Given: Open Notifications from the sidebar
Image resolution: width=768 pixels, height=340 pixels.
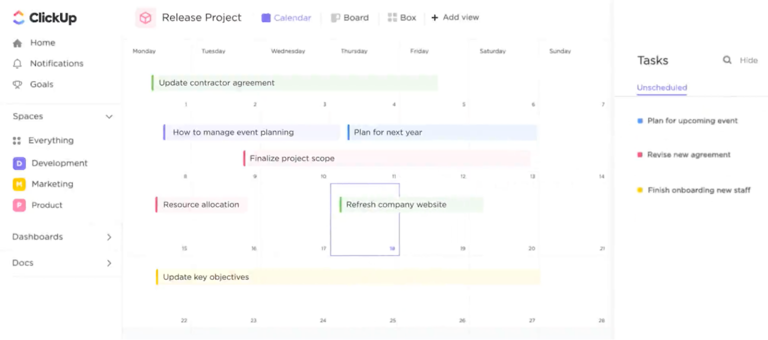Looking at the screenshot, I should (x=56, y=63).
